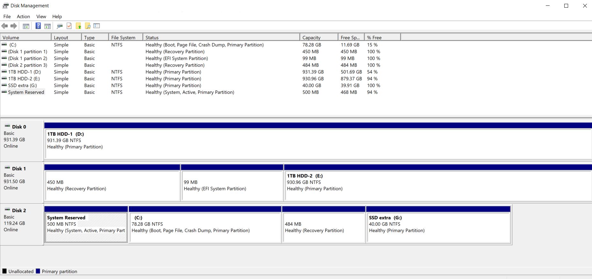
Task: Click the Disk Management title bar icon
Action: tap(5, 6)
